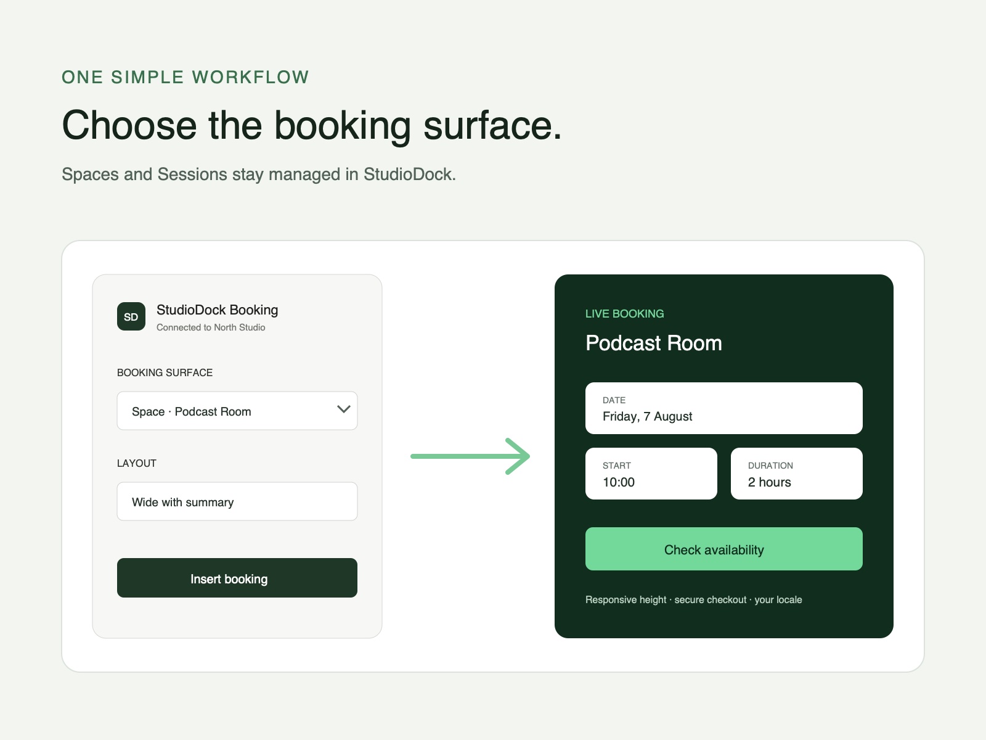Select the Start time field 10:00
986x740 pixels.
coord(651,474)
